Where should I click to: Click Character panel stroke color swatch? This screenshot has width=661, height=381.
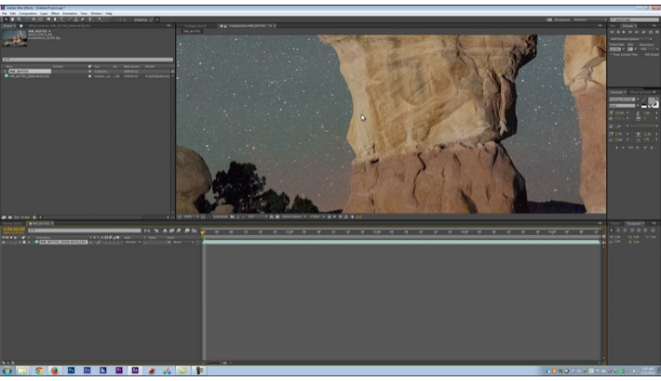tap(656, 104)
